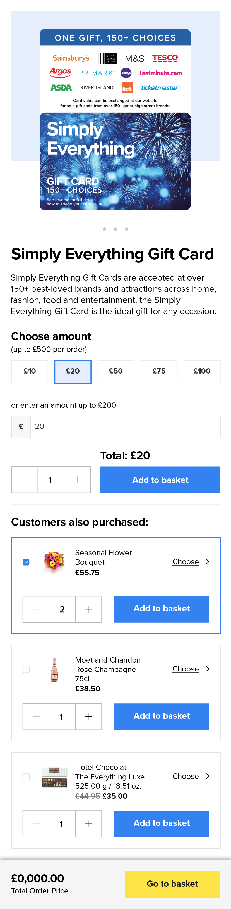This screenshot has height=909, width=231.
Task: Decrease gift card quantity with minus icon
Action: [x=25, y=480]
